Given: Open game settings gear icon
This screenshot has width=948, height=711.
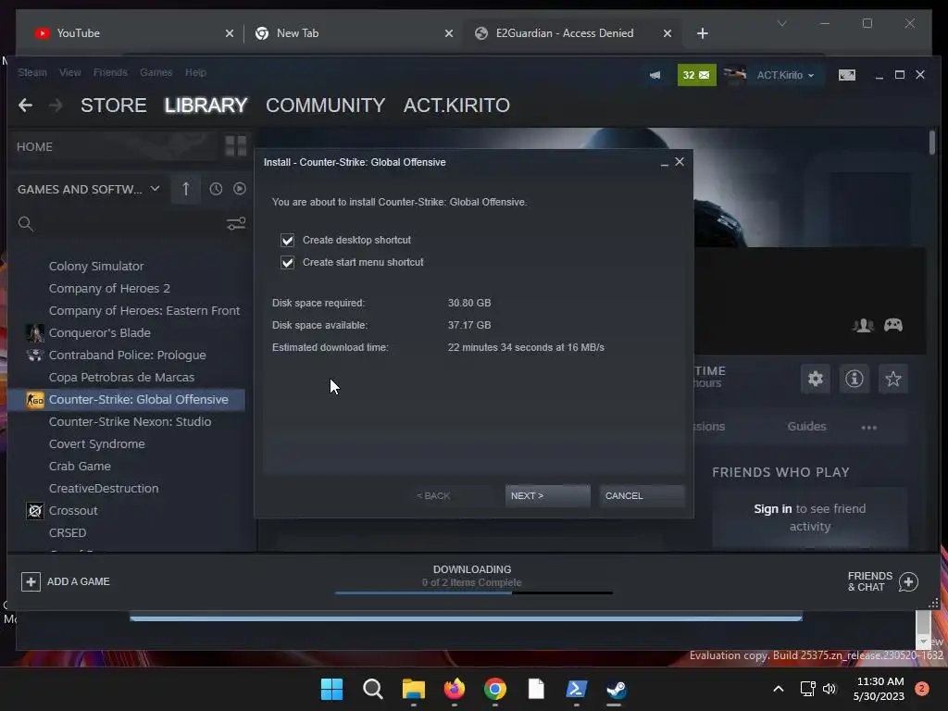Looking at the screenshot, I should (815, 379).
